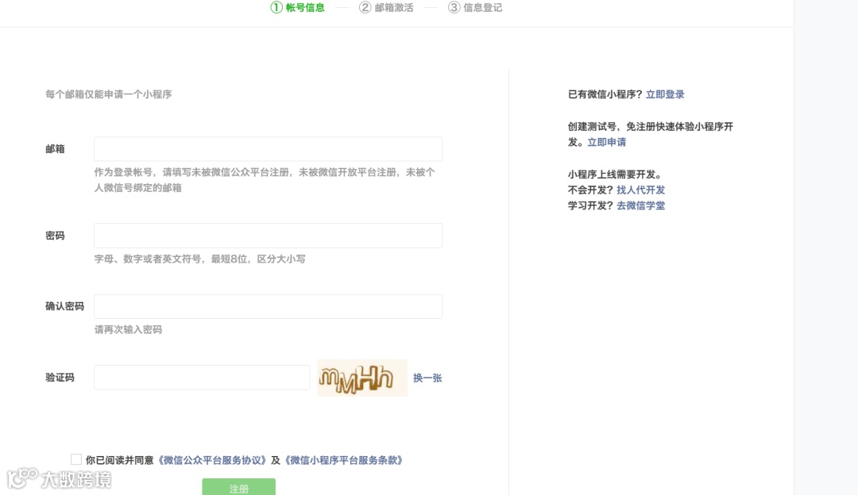Follow the 立即登录 link

point(665,94)
